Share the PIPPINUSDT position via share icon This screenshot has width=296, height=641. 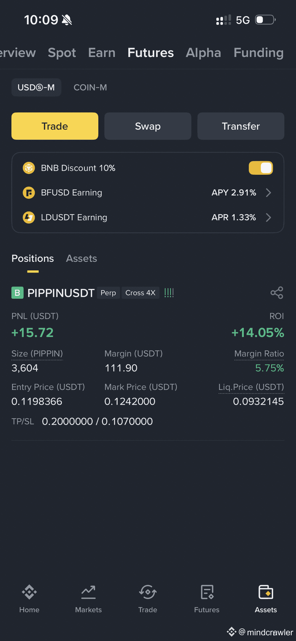277,293
